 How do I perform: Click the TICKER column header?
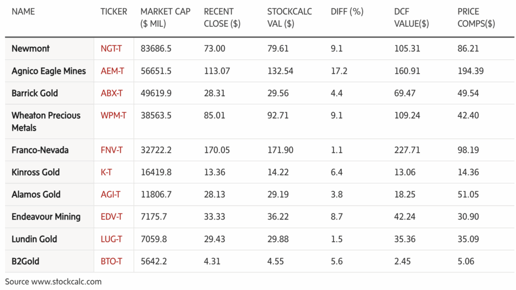(x=113, y=12)
